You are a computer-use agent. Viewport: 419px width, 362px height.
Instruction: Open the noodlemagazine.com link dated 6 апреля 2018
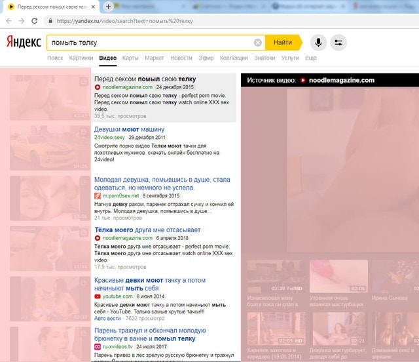tap(128, 238)
